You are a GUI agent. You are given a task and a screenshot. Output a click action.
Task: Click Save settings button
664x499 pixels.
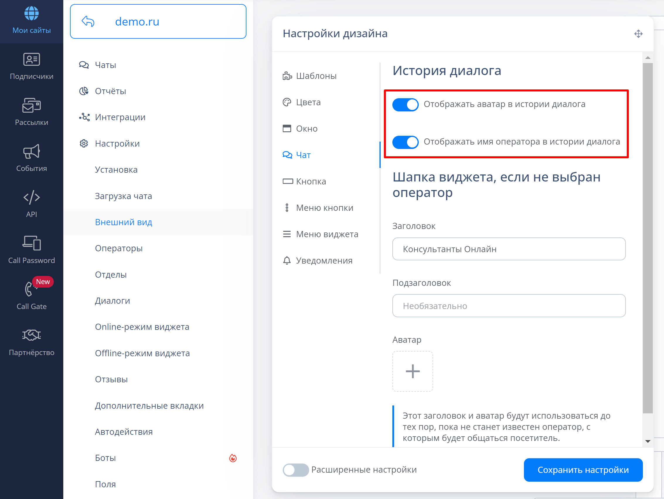(583, 470)
